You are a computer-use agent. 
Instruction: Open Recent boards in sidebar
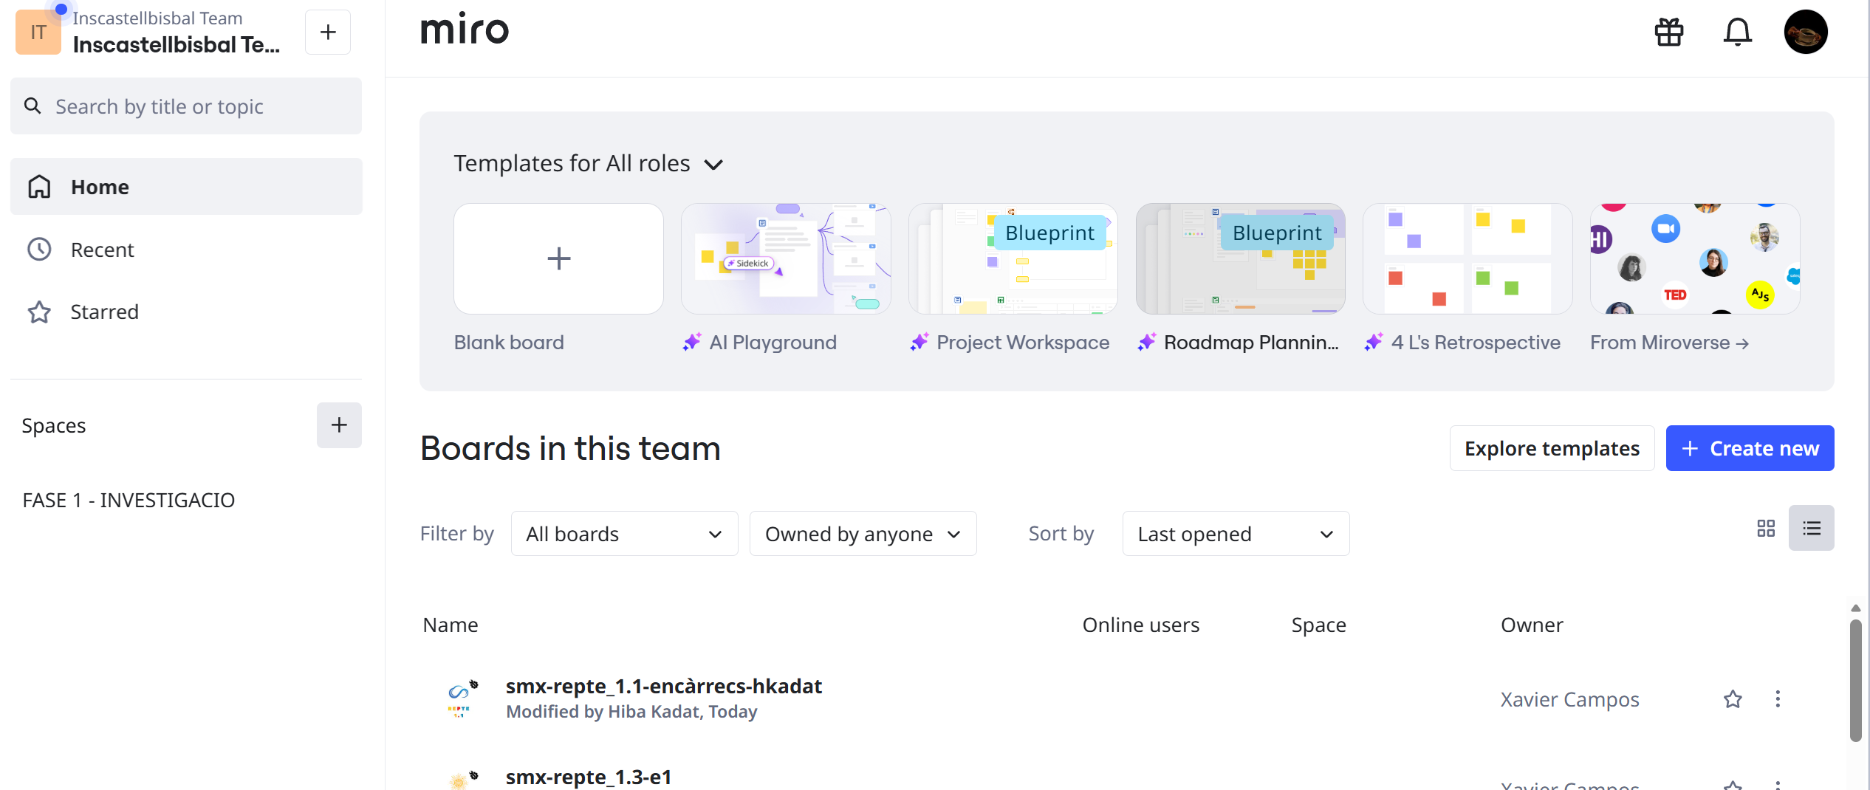tap(186, 250)
